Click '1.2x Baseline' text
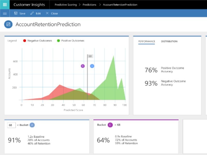Screen dimensions: 207x155 click(36, 137)
